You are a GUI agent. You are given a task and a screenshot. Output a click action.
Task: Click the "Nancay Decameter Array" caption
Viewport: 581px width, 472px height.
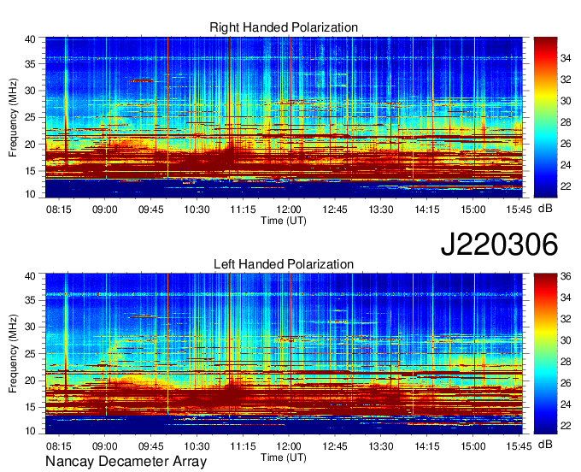(126, 462)
